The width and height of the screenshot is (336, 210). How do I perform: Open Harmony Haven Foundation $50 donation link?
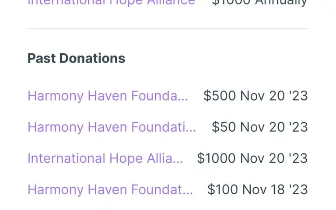(x=112, y=127)
